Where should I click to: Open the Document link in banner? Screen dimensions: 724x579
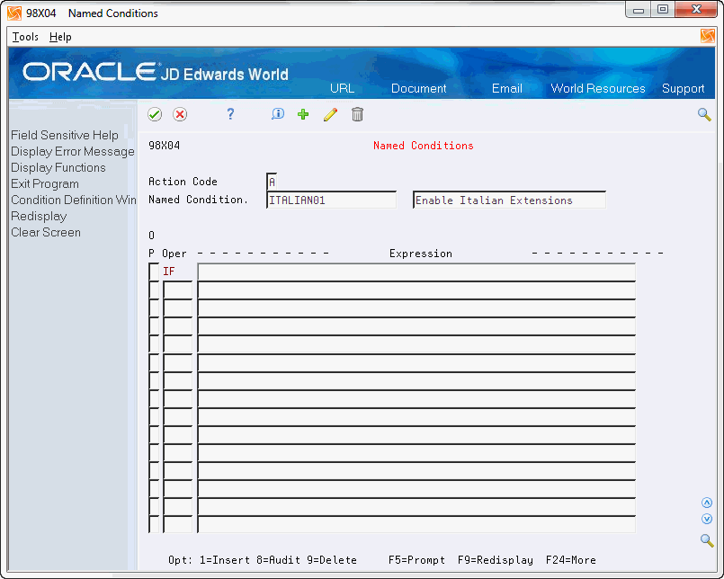coord(419,88)
